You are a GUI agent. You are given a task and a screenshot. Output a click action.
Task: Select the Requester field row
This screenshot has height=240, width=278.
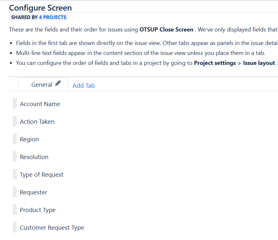coord(143,192)
